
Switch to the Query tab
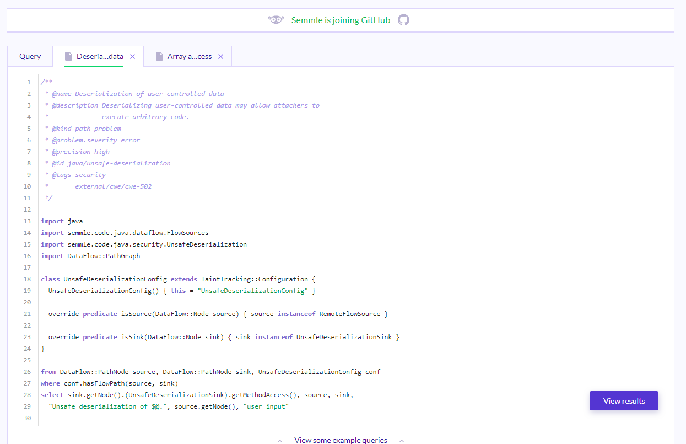[30, 56]
